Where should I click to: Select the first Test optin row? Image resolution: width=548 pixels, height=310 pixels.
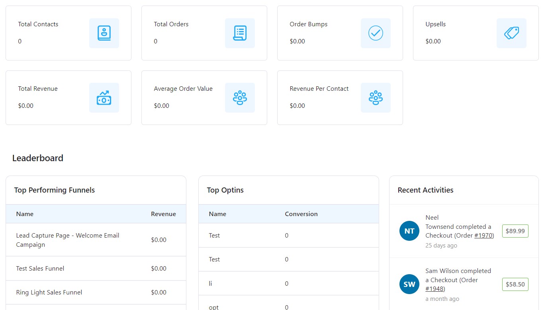pyautogui.click(x=214, y=235)
